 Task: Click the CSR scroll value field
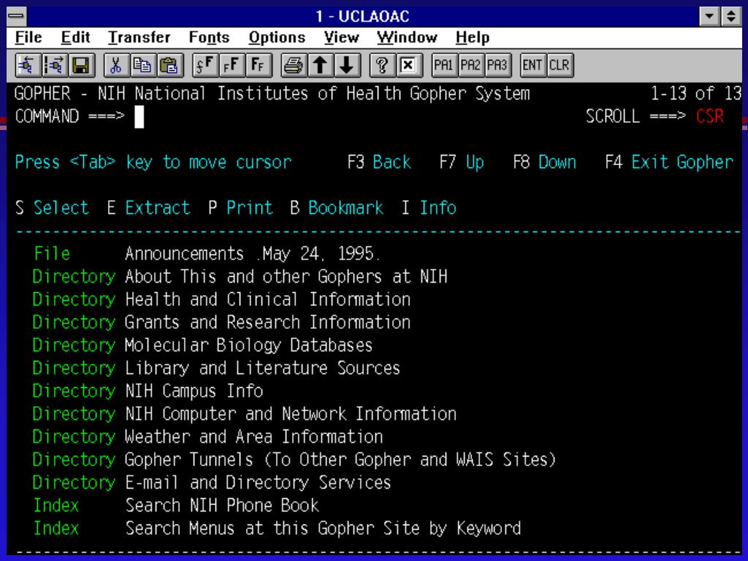point(710,116)
